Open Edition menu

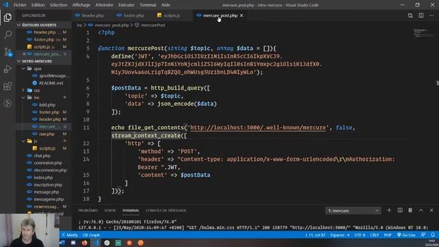pyautogui.click(x=38, y=5)
